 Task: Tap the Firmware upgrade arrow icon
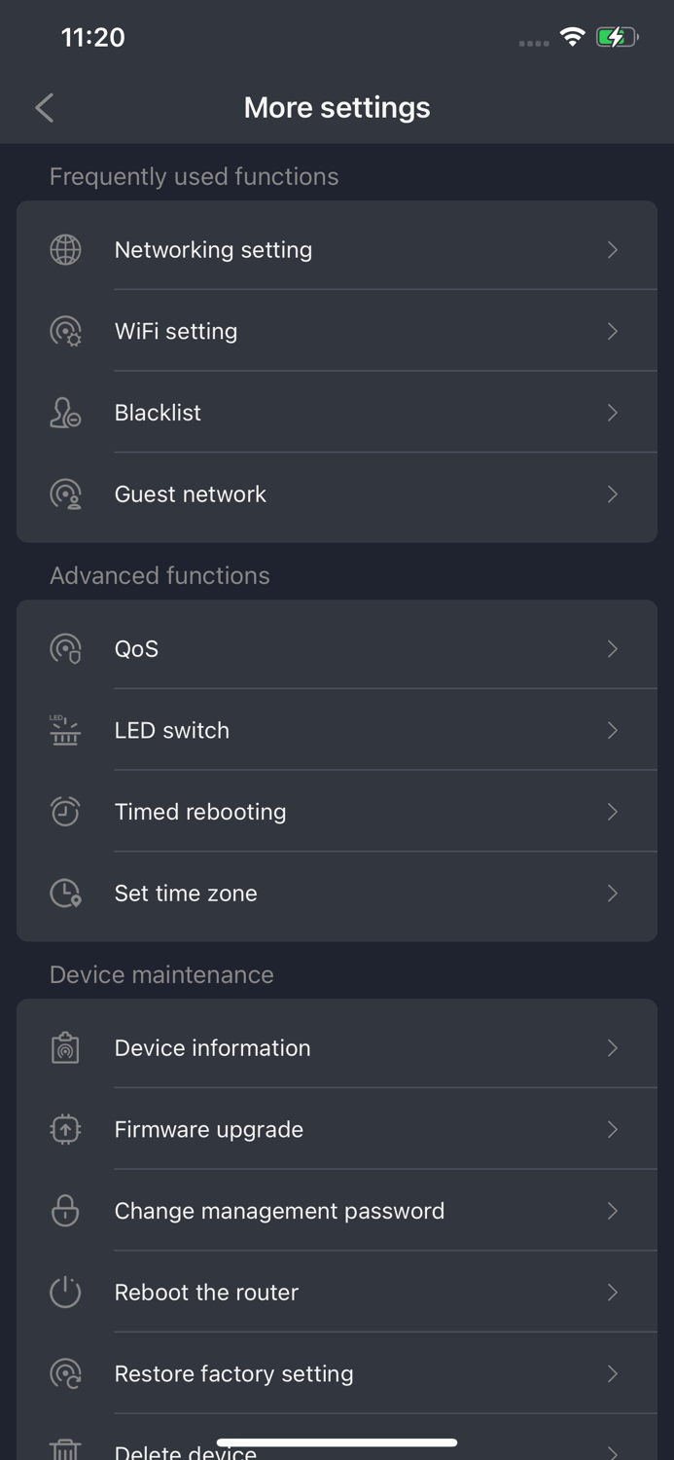click(x=64, y=1129)
